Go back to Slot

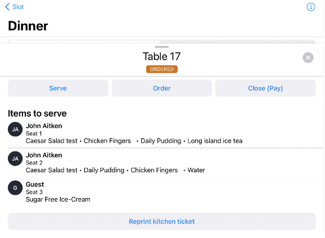(14, 7)
